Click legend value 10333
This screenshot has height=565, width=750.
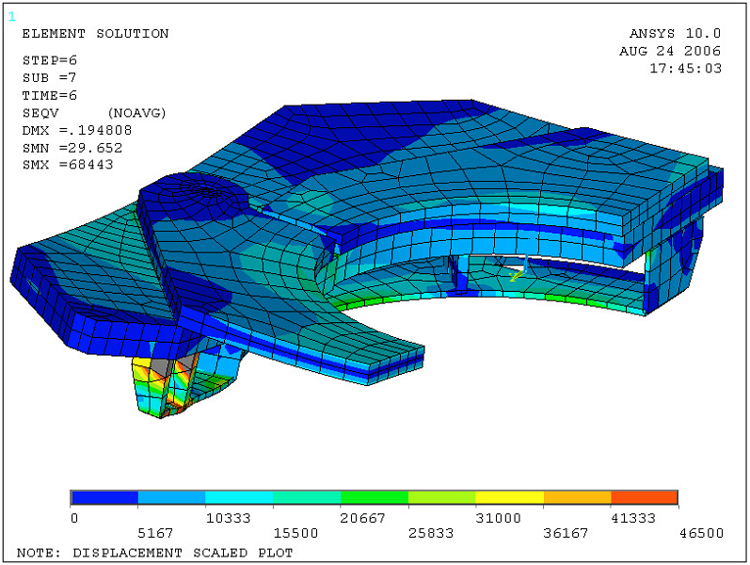228,518
